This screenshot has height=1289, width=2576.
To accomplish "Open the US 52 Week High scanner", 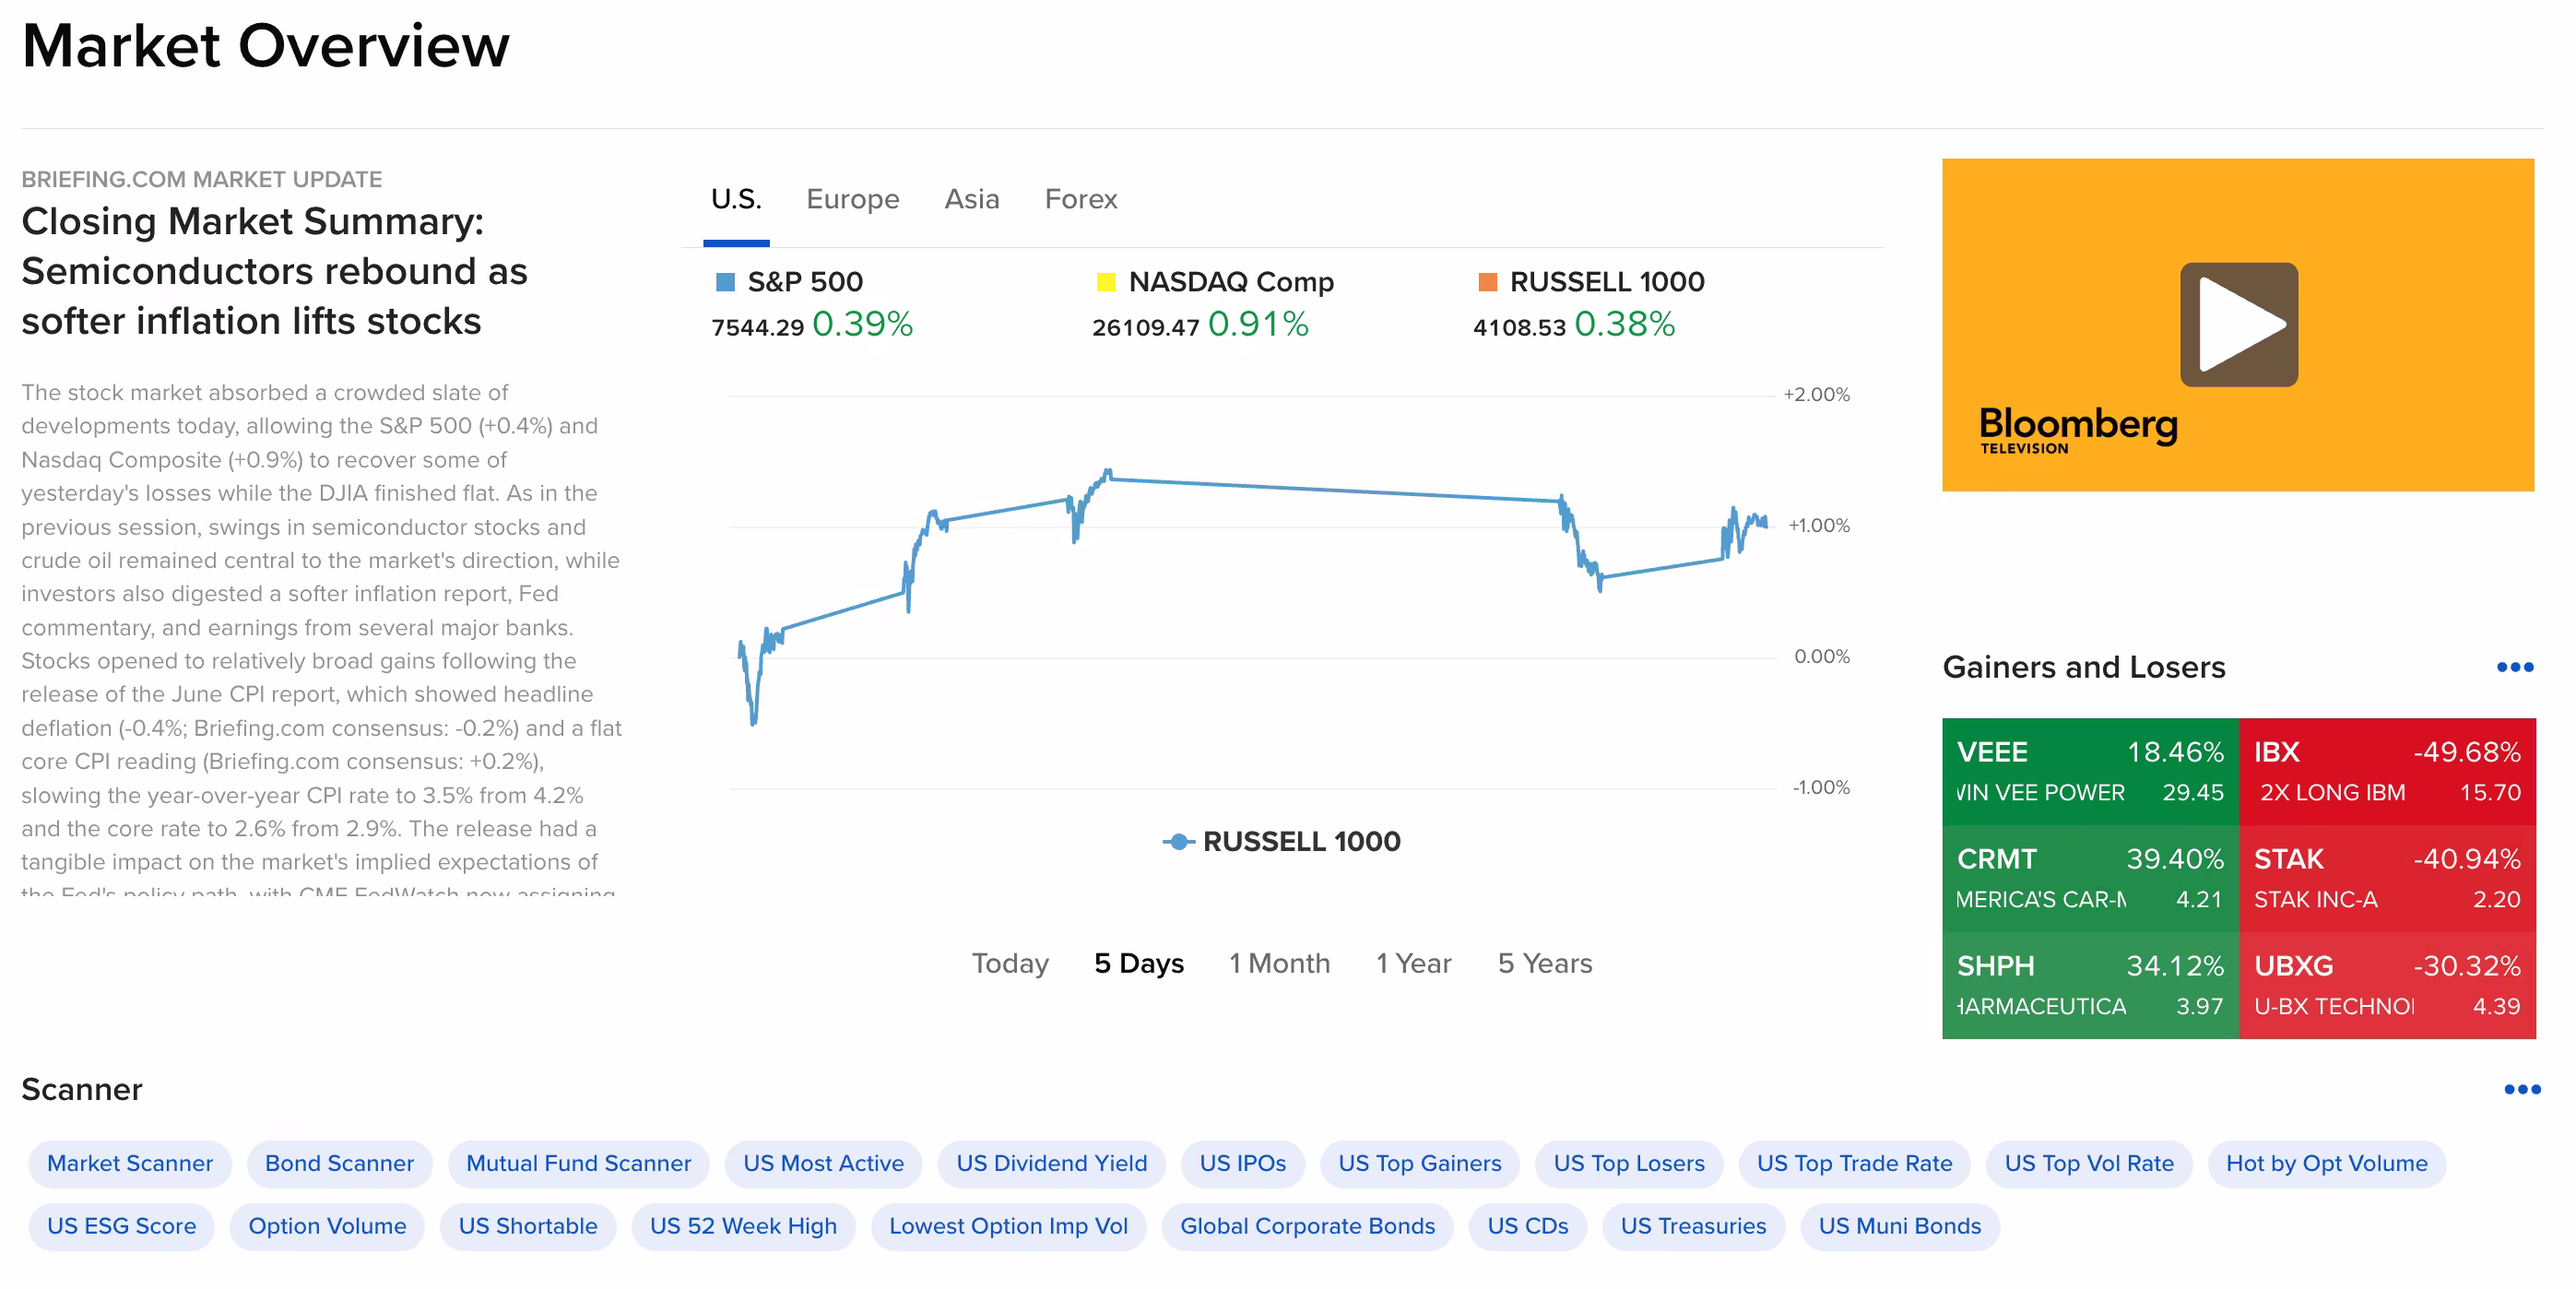I will click(743, 1226).
